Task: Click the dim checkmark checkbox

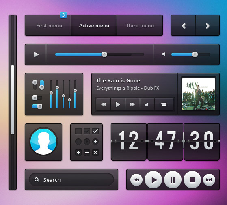Action: click(x=87, y=131)
